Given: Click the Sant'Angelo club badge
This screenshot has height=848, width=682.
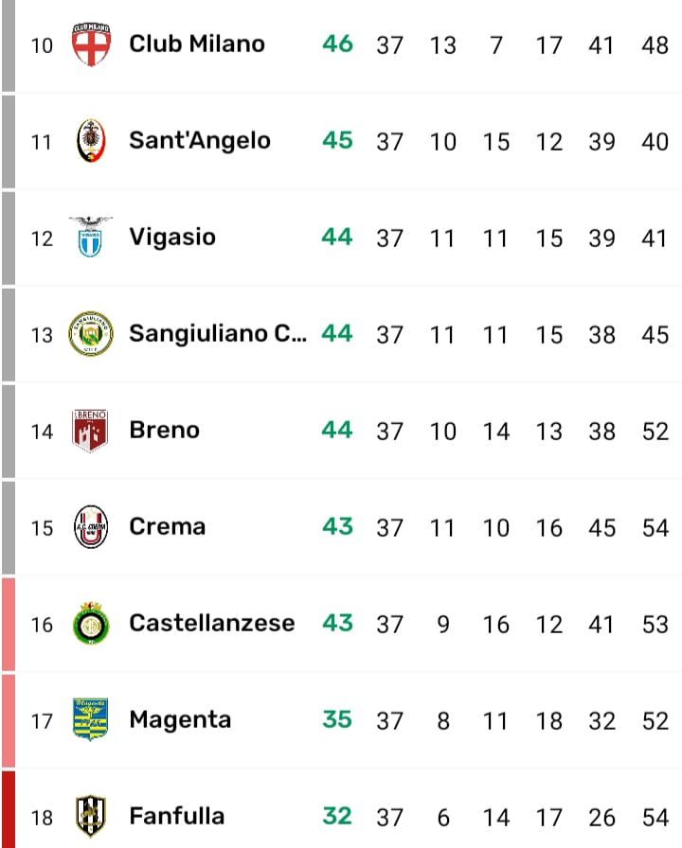Looking at the screenshot, I should (92, 138).
